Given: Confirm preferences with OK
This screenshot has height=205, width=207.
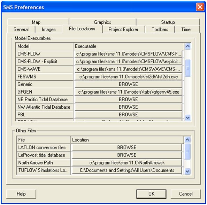Looking at the screenshot, I should click(151, 194).
